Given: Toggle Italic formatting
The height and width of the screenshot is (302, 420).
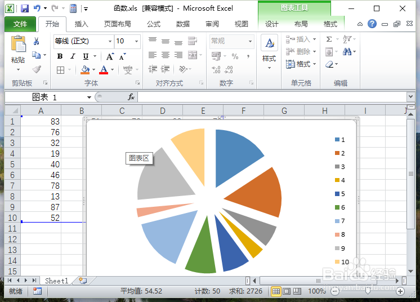Looking at the screenshot, I should click(x=73, y=56).
